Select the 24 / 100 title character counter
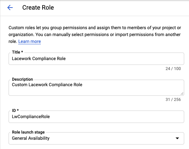 tap(173, 69)
